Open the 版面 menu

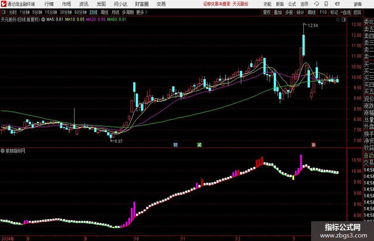coord(280,4)
